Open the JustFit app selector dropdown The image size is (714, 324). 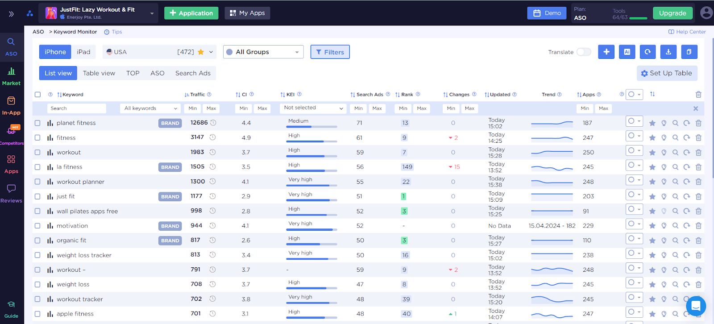click(x=99, y=13)
